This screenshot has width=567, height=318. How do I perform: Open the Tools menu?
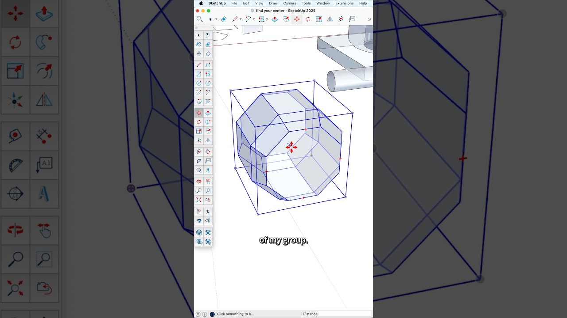306,3
